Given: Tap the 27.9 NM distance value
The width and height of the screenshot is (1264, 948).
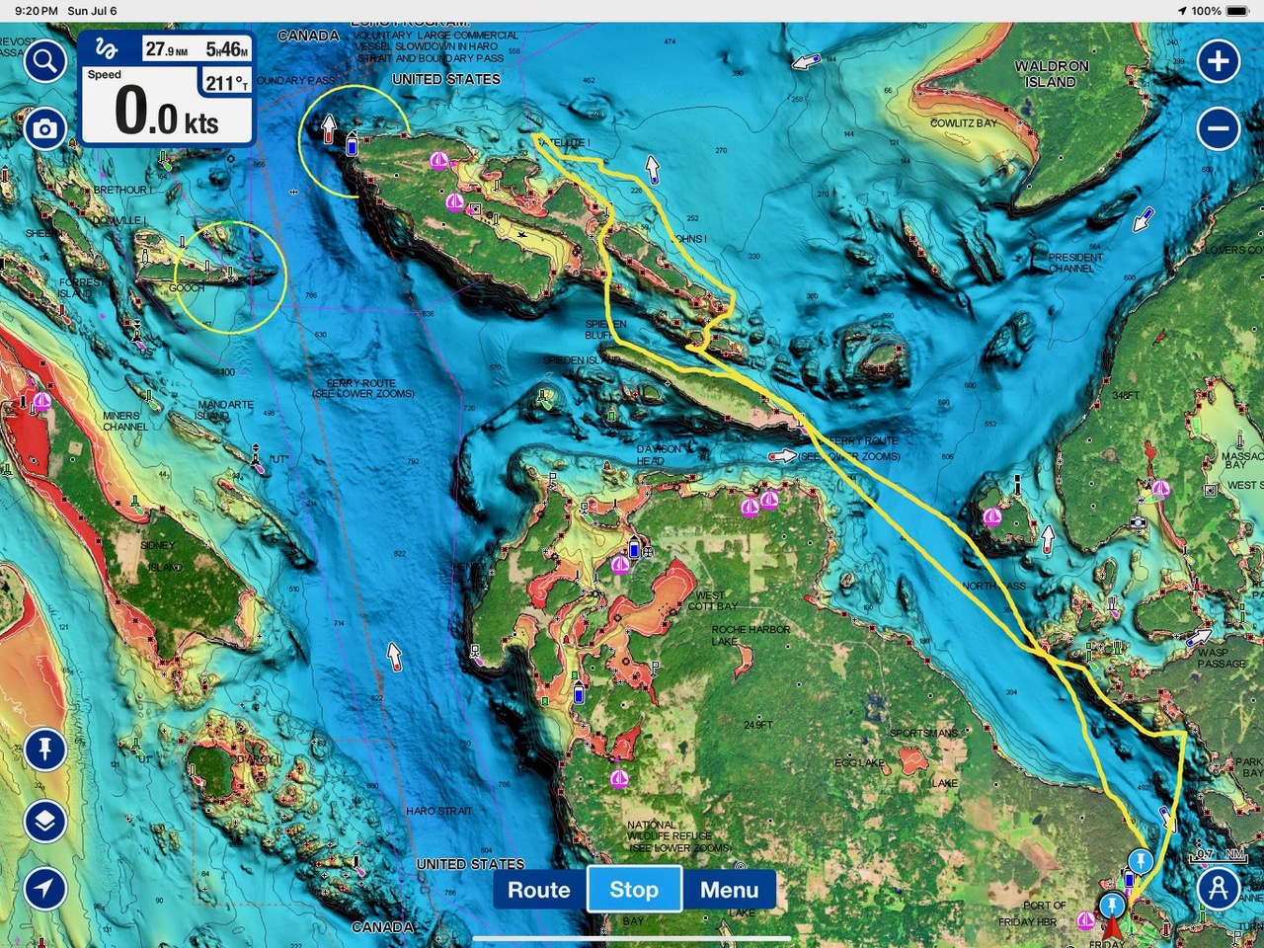Looking at the screenshot, I should pyautogui.click(x=166, y=49).
